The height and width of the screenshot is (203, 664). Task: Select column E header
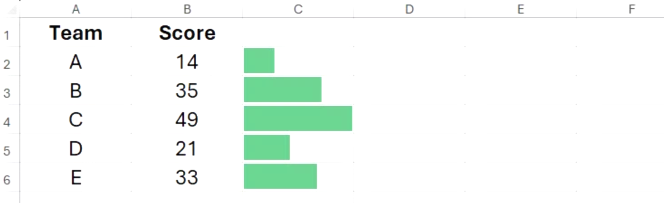pos(520,9)
